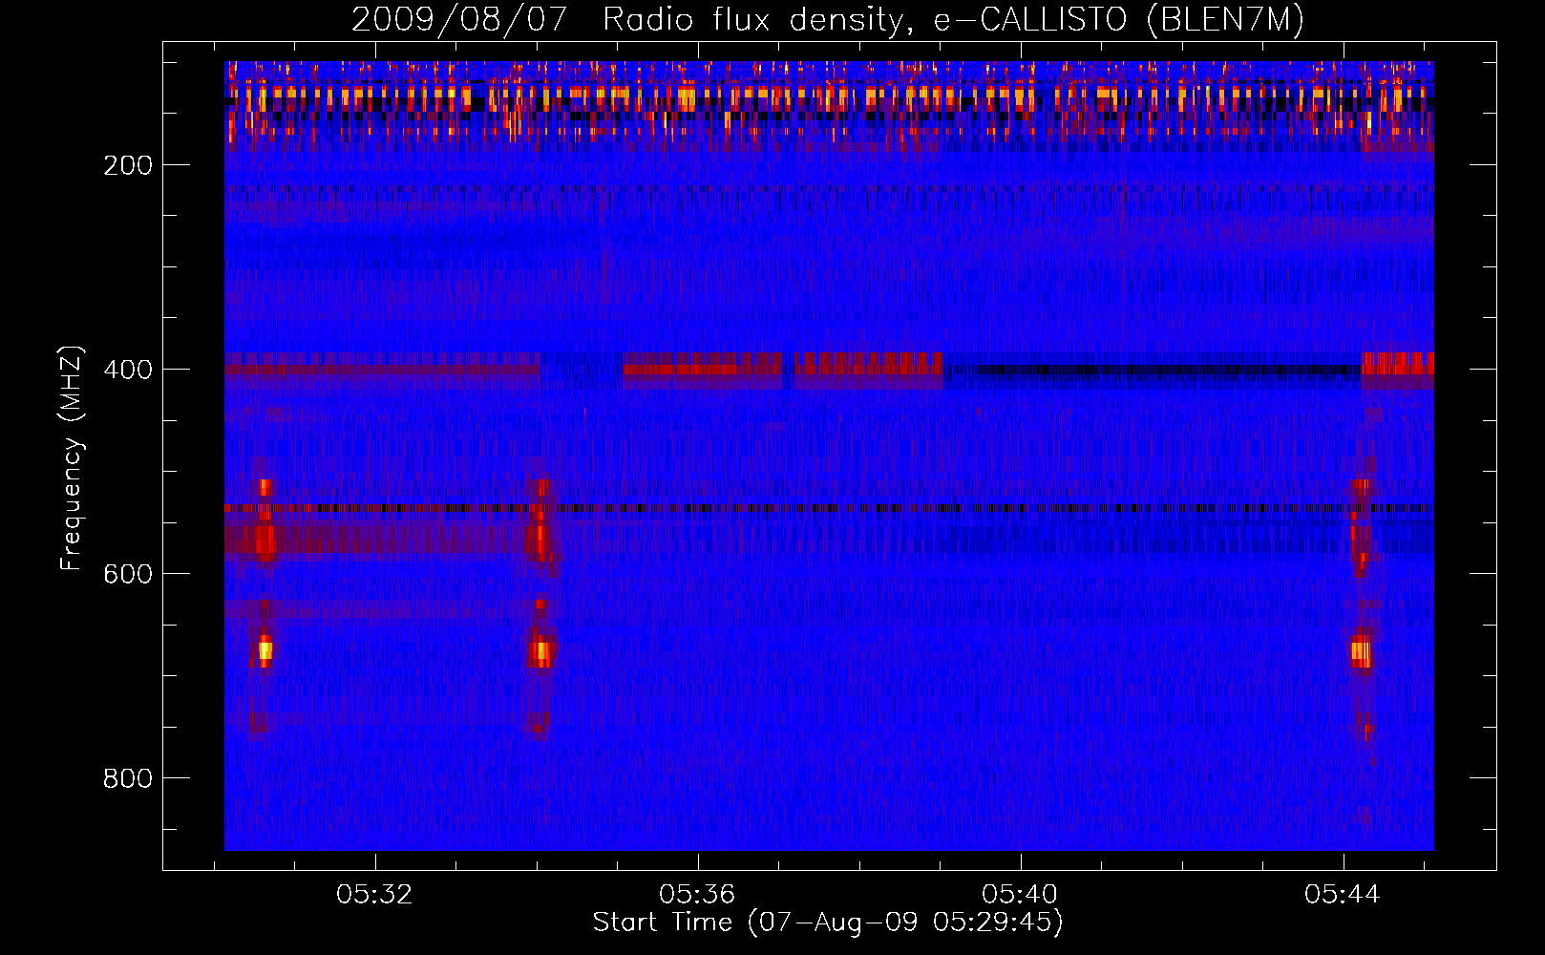Click the plot title '2009/08/07 Radio flux density, e-CALLISTO (BLEN7M)'
Screen dimensions: 1545x955
(x=828, y=19)
